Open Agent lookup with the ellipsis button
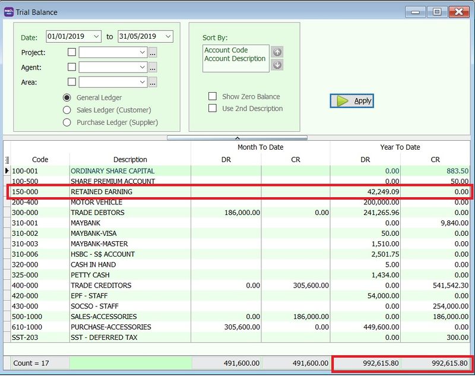Viewport: 475px width, 376px height. tap(153, 68)
